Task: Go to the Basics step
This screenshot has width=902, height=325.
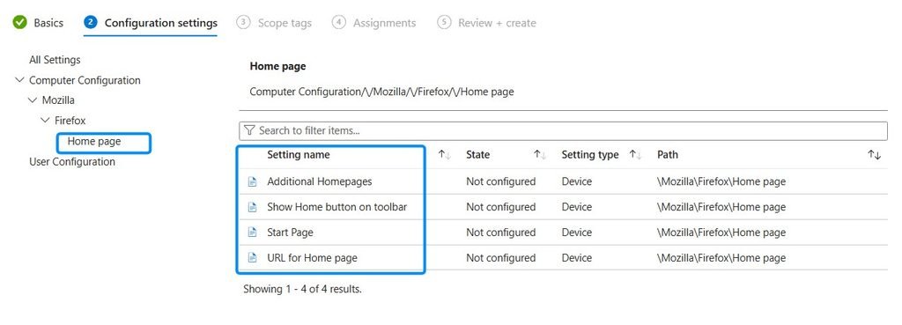Action: point(48,23)
